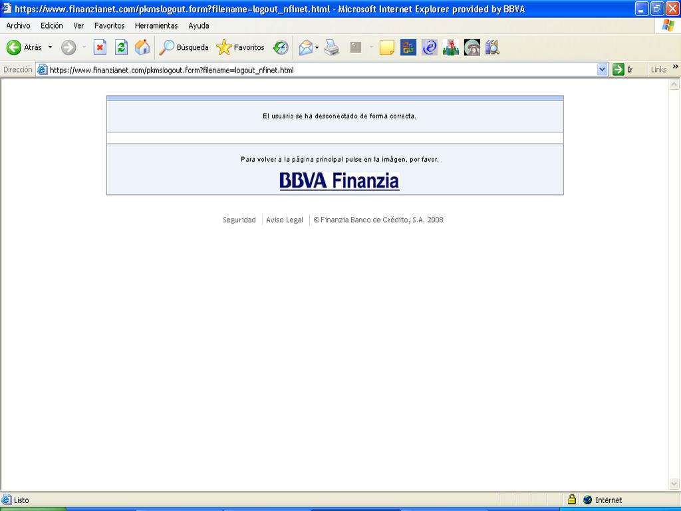This screenshot has width=681, height=511.
Task: Restore down the Internet Explorer window
Action: coord(656,9)
